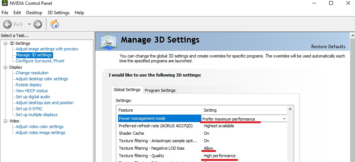Viewport: 355px width, 162px height.
Task: Open the 3D Settings menu
Action: click(58, 12)
